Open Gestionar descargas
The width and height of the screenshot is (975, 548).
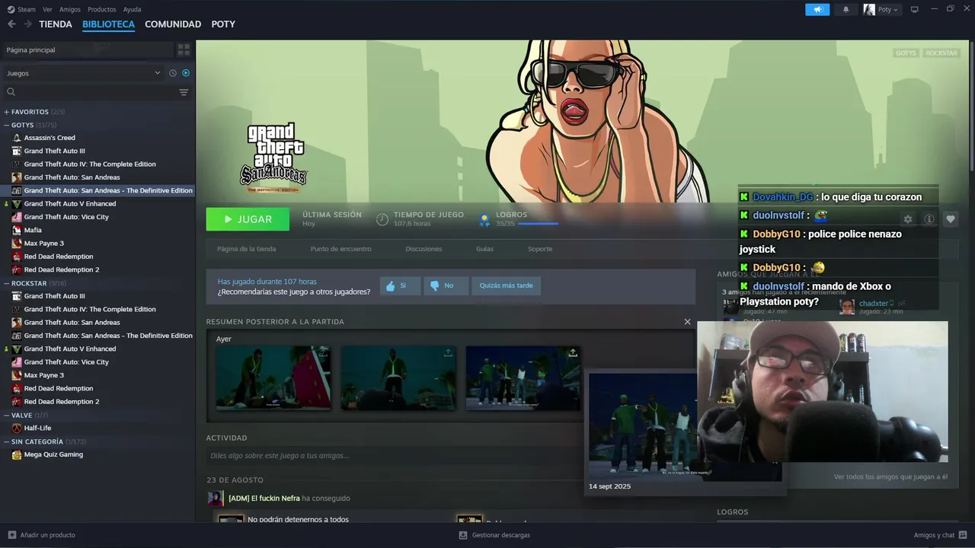click(494, 535)
